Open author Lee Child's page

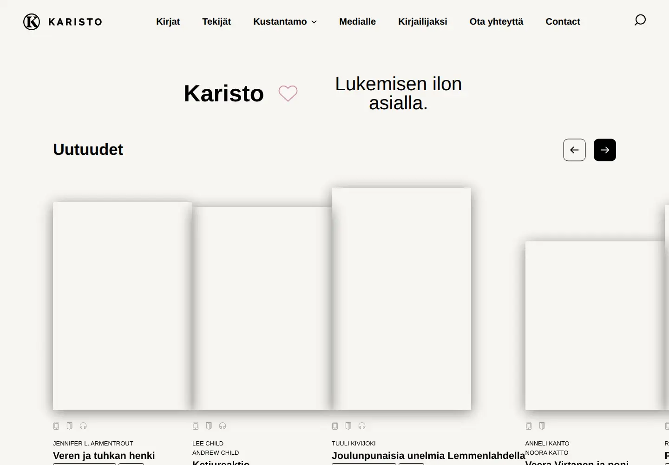[x=208, y=444]
